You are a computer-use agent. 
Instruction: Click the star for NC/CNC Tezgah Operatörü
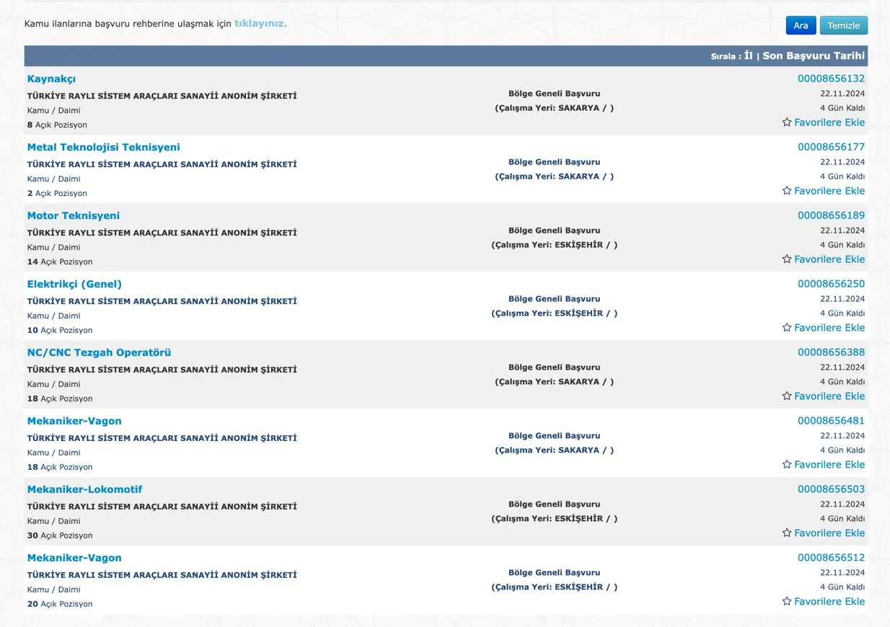tap(787, 396)
